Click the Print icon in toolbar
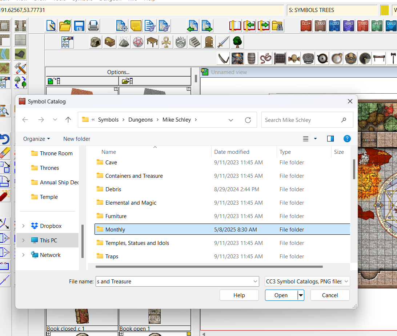 point(93,26)
